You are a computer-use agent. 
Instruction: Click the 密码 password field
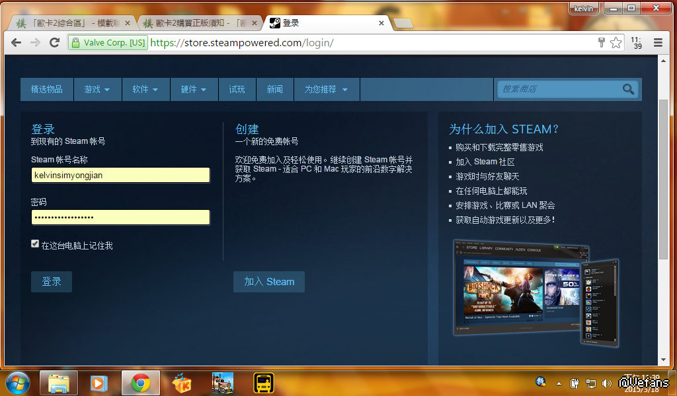click(x=120, y=217)
